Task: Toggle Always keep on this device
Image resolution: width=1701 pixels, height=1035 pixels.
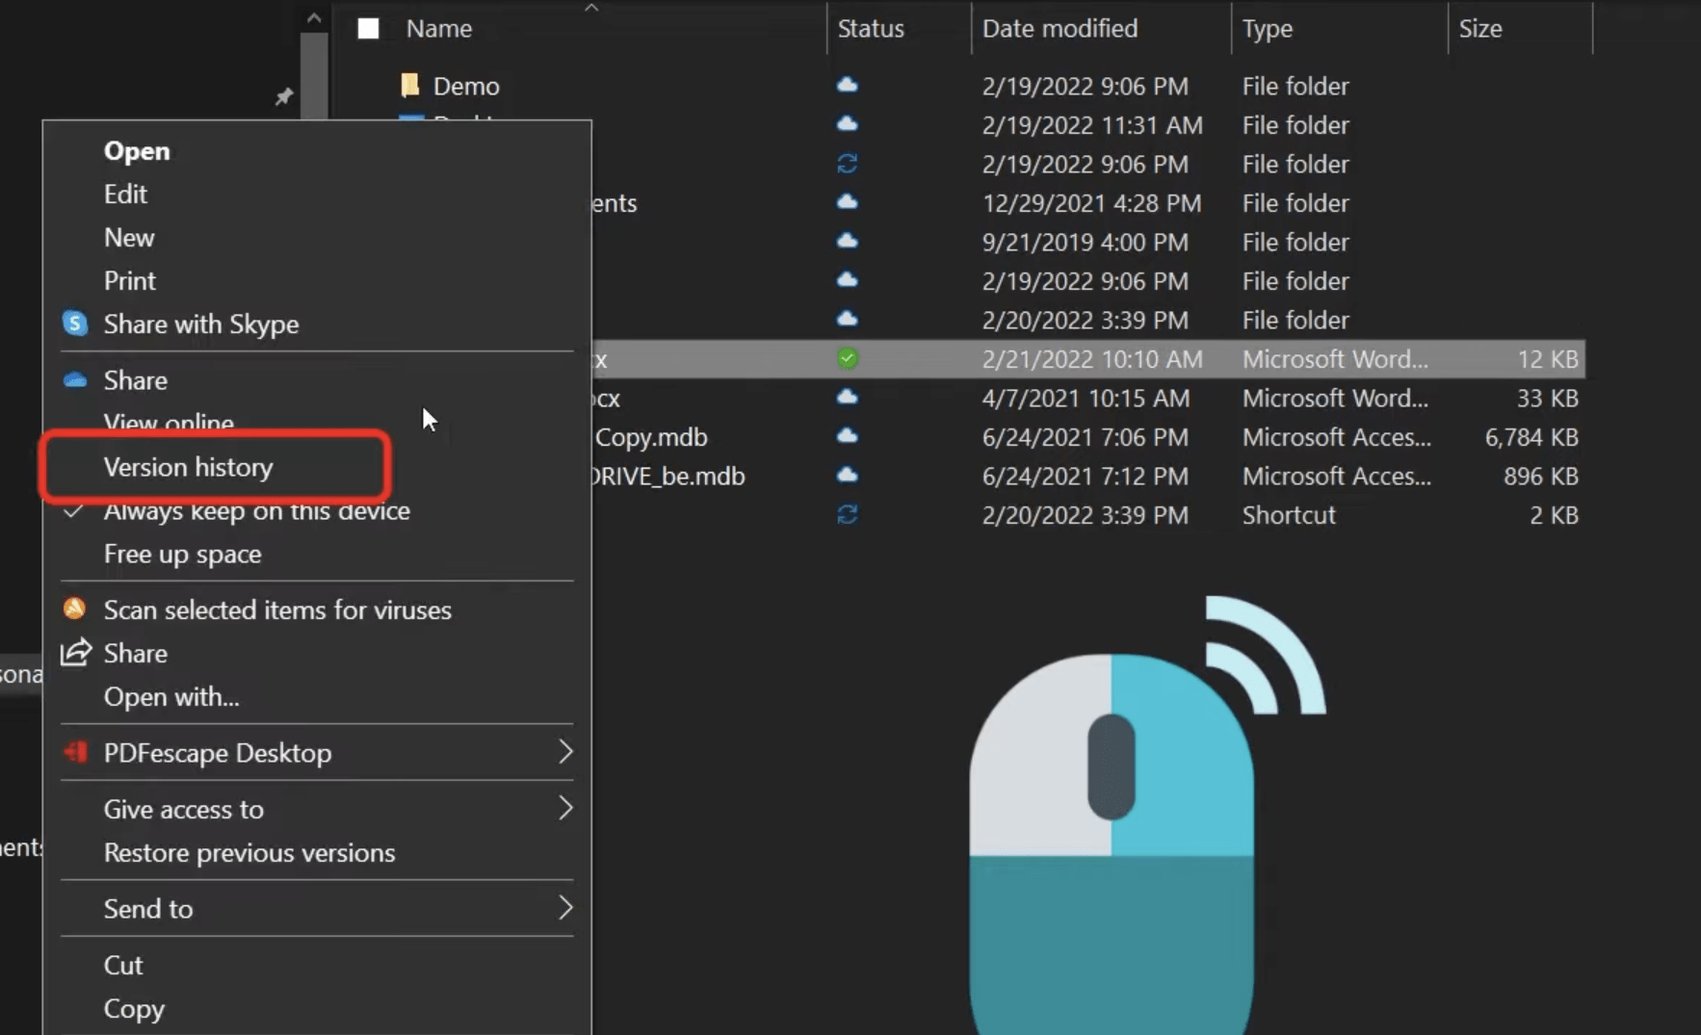Action: [x=256, y=511]
